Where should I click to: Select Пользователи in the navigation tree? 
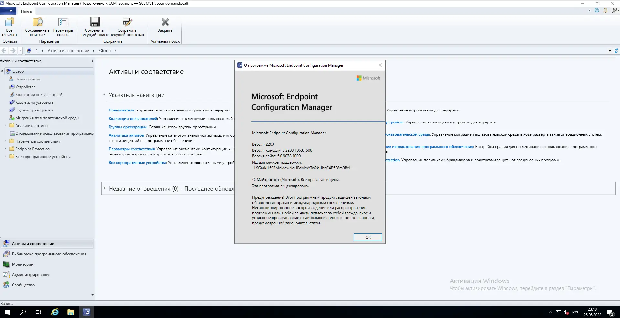coord(28,79)
